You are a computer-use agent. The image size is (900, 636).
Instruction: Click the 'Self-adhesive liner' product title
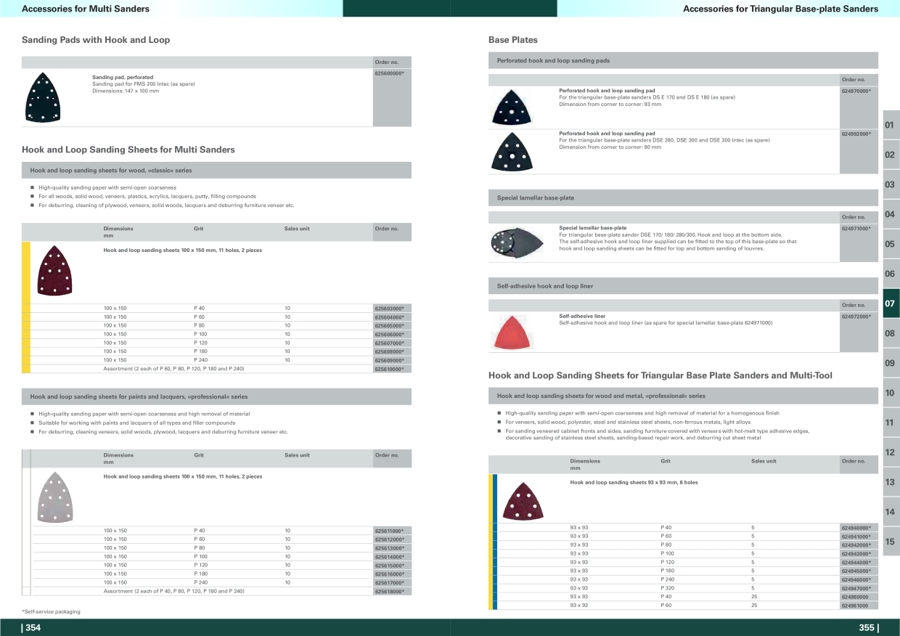coord(582,317)
